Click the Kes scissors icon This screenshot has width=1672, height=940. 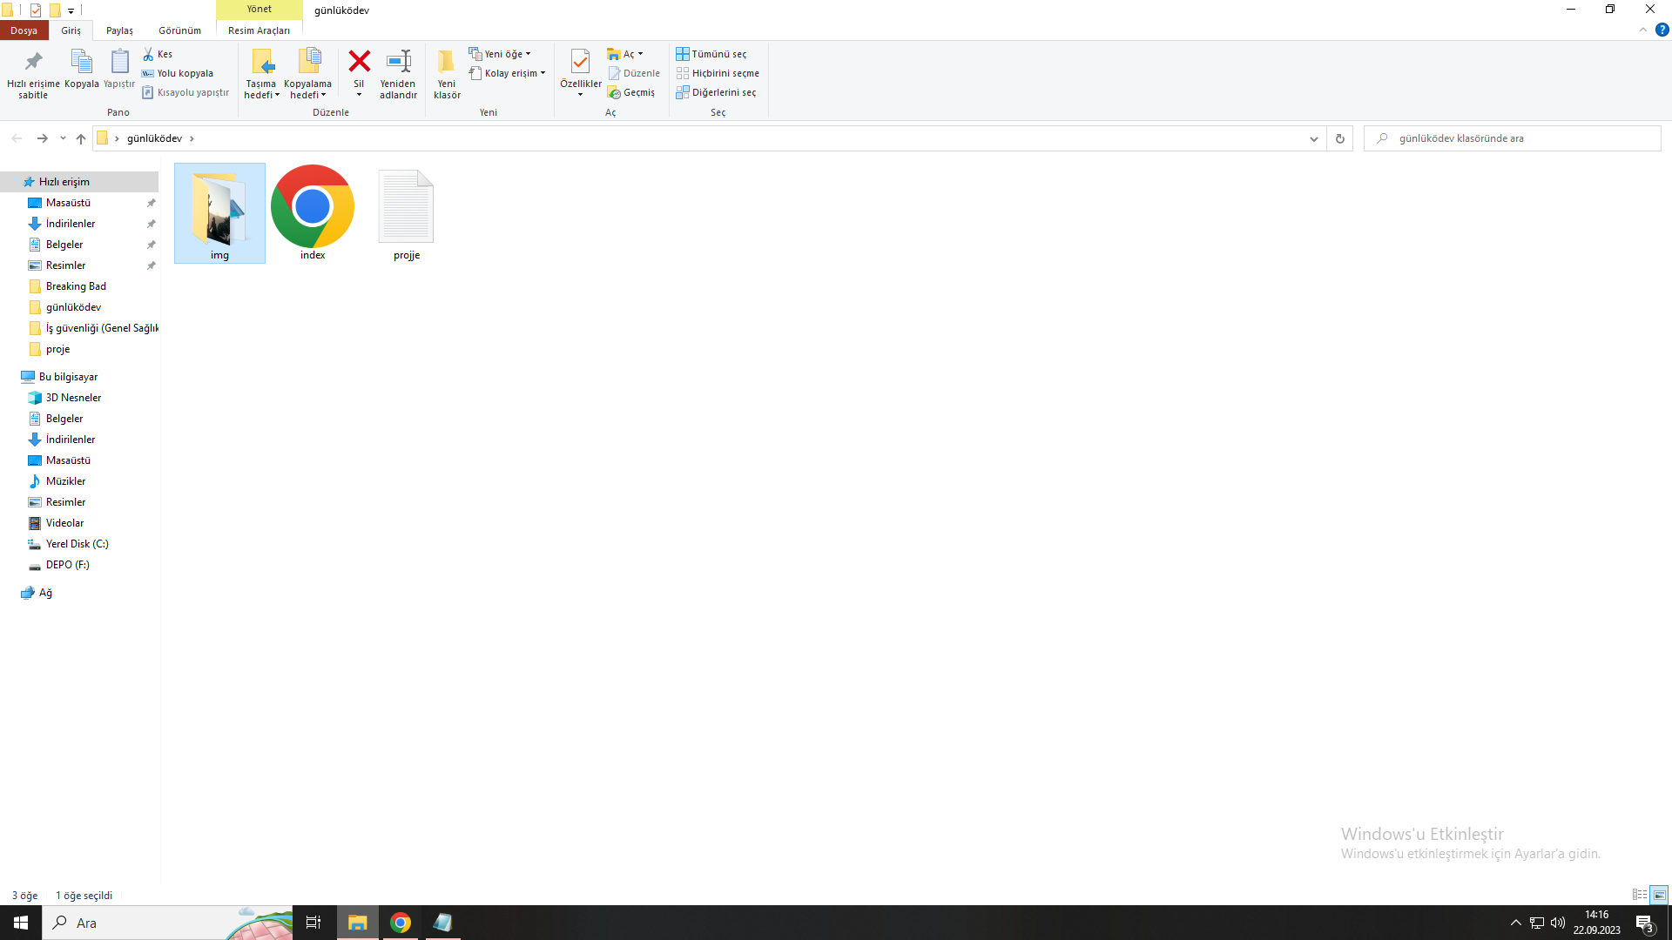coord(149,54)
